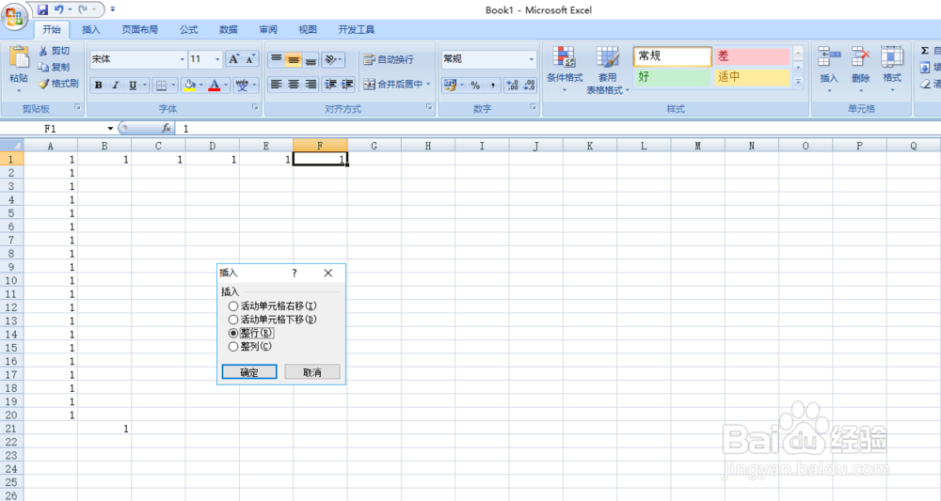The width and height of the screenshot is (941, 501).
Task: Apply comma style number format
Action: point(492,86)
